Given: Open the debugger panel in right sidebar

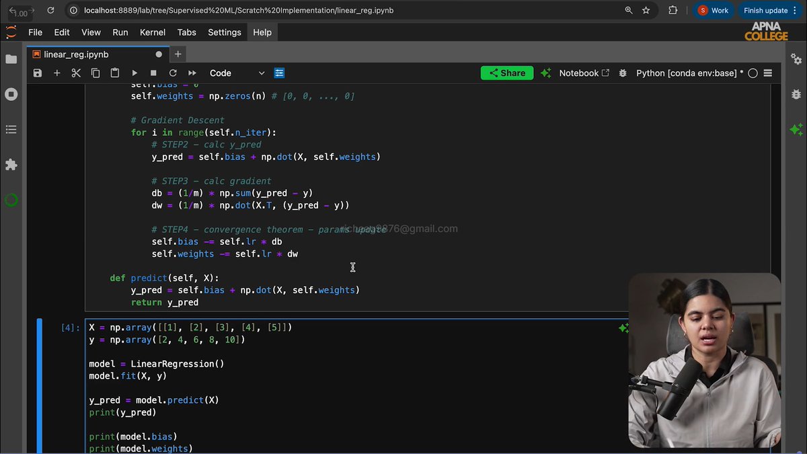Looking at the screenshot, I should pyautogui.click(x=796, y=94).
